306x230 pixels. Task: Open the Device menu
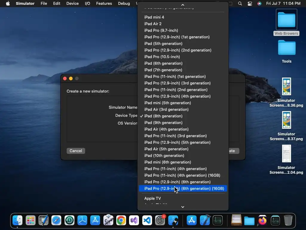click(72, 3)
